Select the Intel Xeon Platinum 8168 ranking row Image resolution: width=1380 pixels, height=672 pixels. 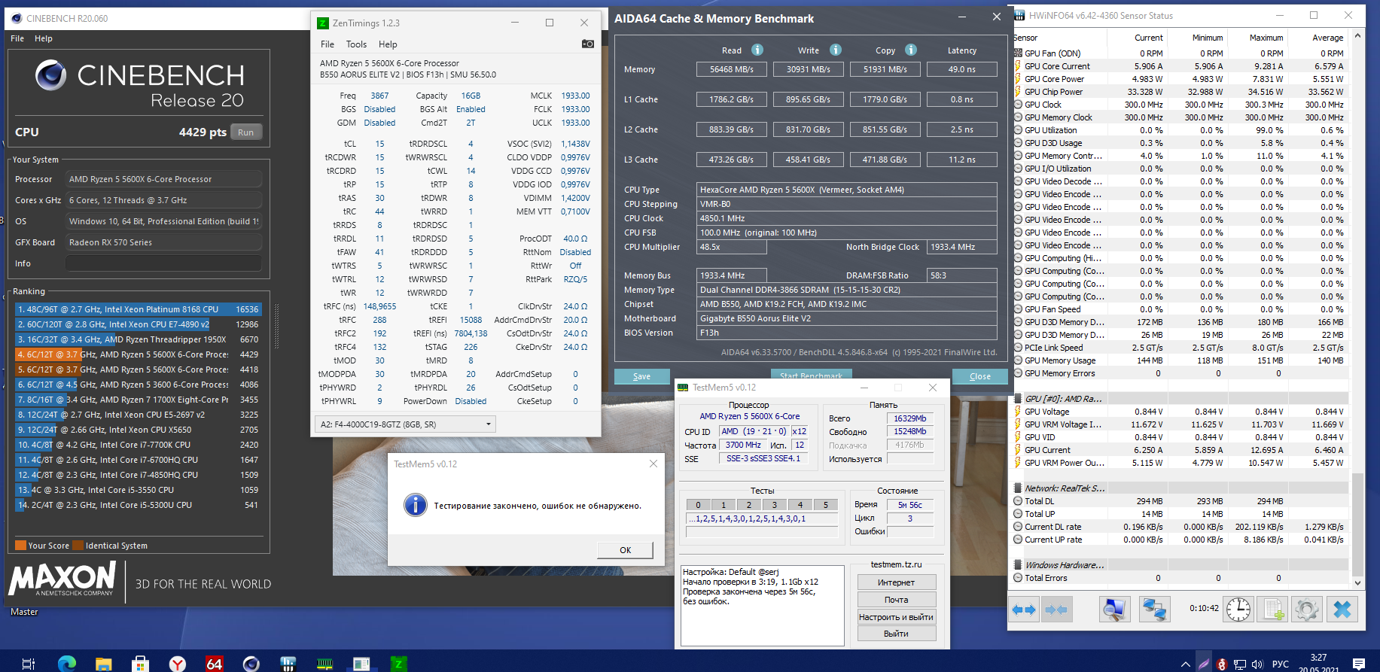(137, 309)
